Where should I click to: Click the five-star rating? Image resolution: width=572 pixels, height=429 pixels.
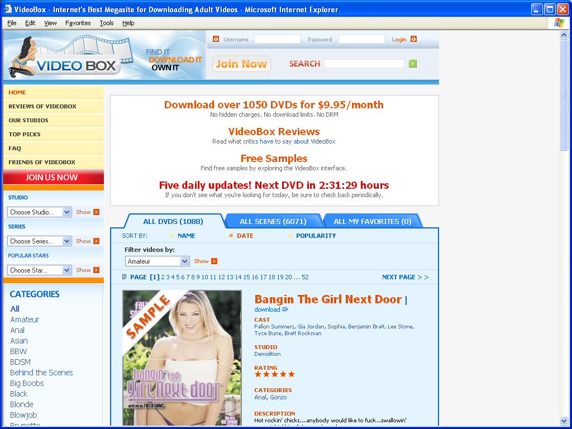pos(275,374)
